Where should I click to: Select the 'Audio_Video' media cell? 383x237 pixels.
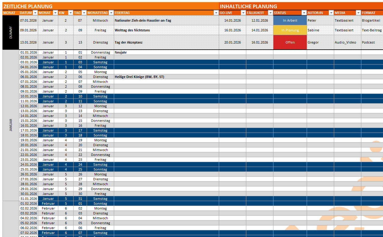click(348, 42)
